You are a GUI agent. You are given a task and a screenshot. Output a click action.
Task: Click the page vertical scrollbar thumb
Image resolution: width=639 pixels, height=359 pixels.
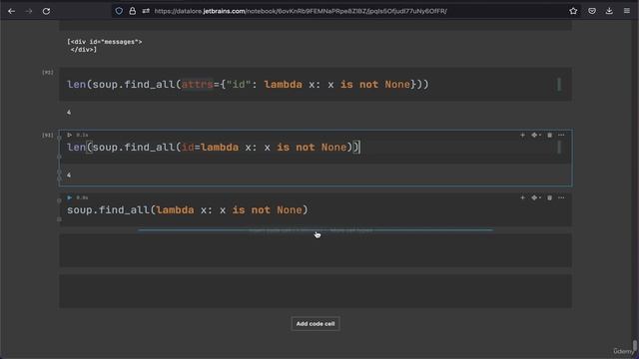(x=635, y=347)
